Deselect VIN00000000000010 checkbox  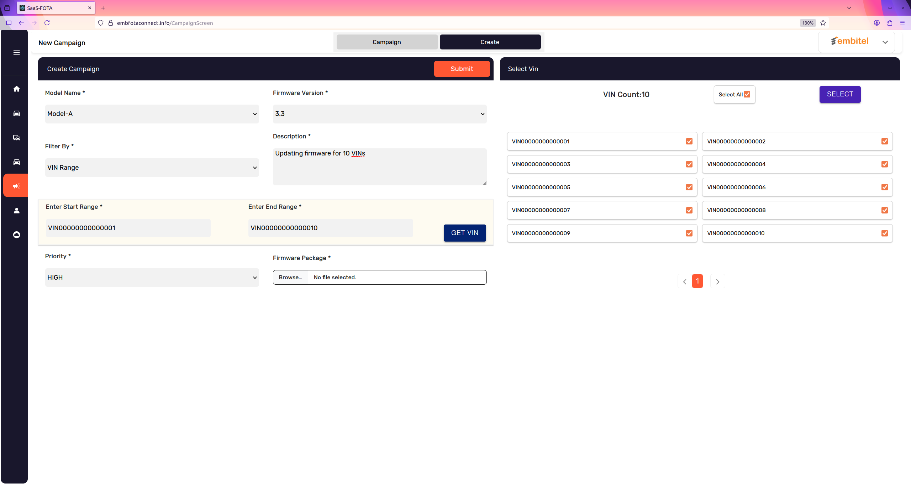tap(885, 233)
